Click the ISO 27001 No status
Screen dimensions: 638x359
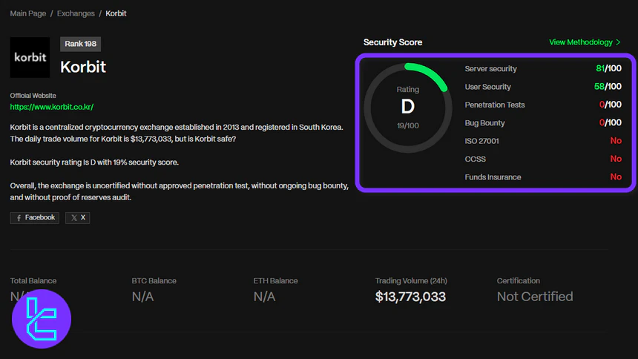[x=615, y=141]
